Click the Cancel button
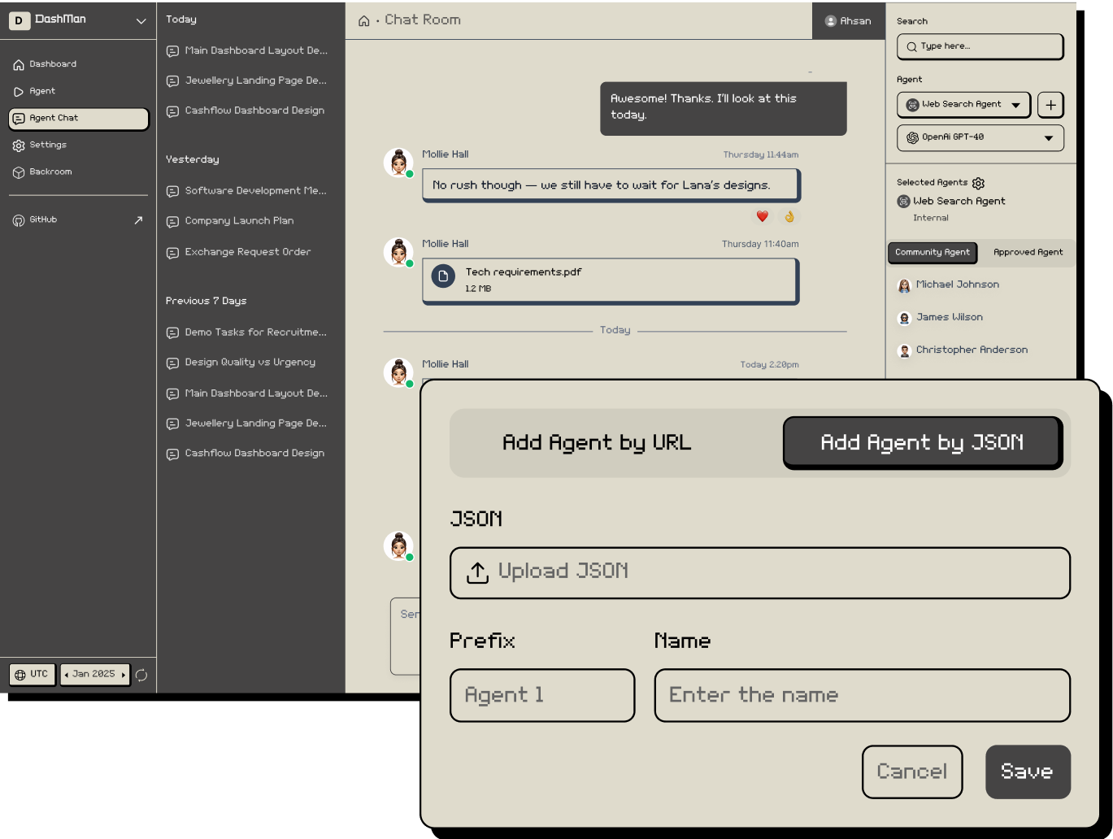The width and height of the screenshot is (1113, 839). (x=911, y=772)
